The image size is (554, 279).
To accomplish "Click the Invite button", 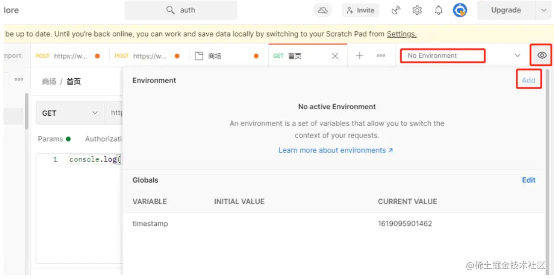I will 360,10.
